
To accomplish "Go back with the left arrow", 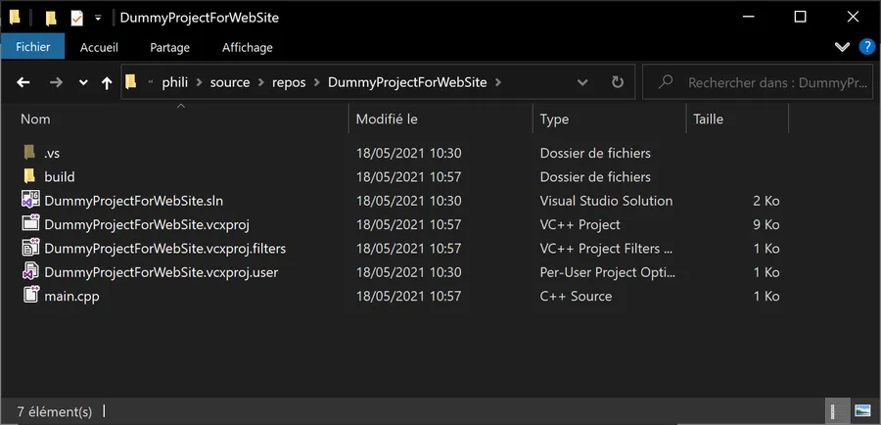I will tap(23, 82).
